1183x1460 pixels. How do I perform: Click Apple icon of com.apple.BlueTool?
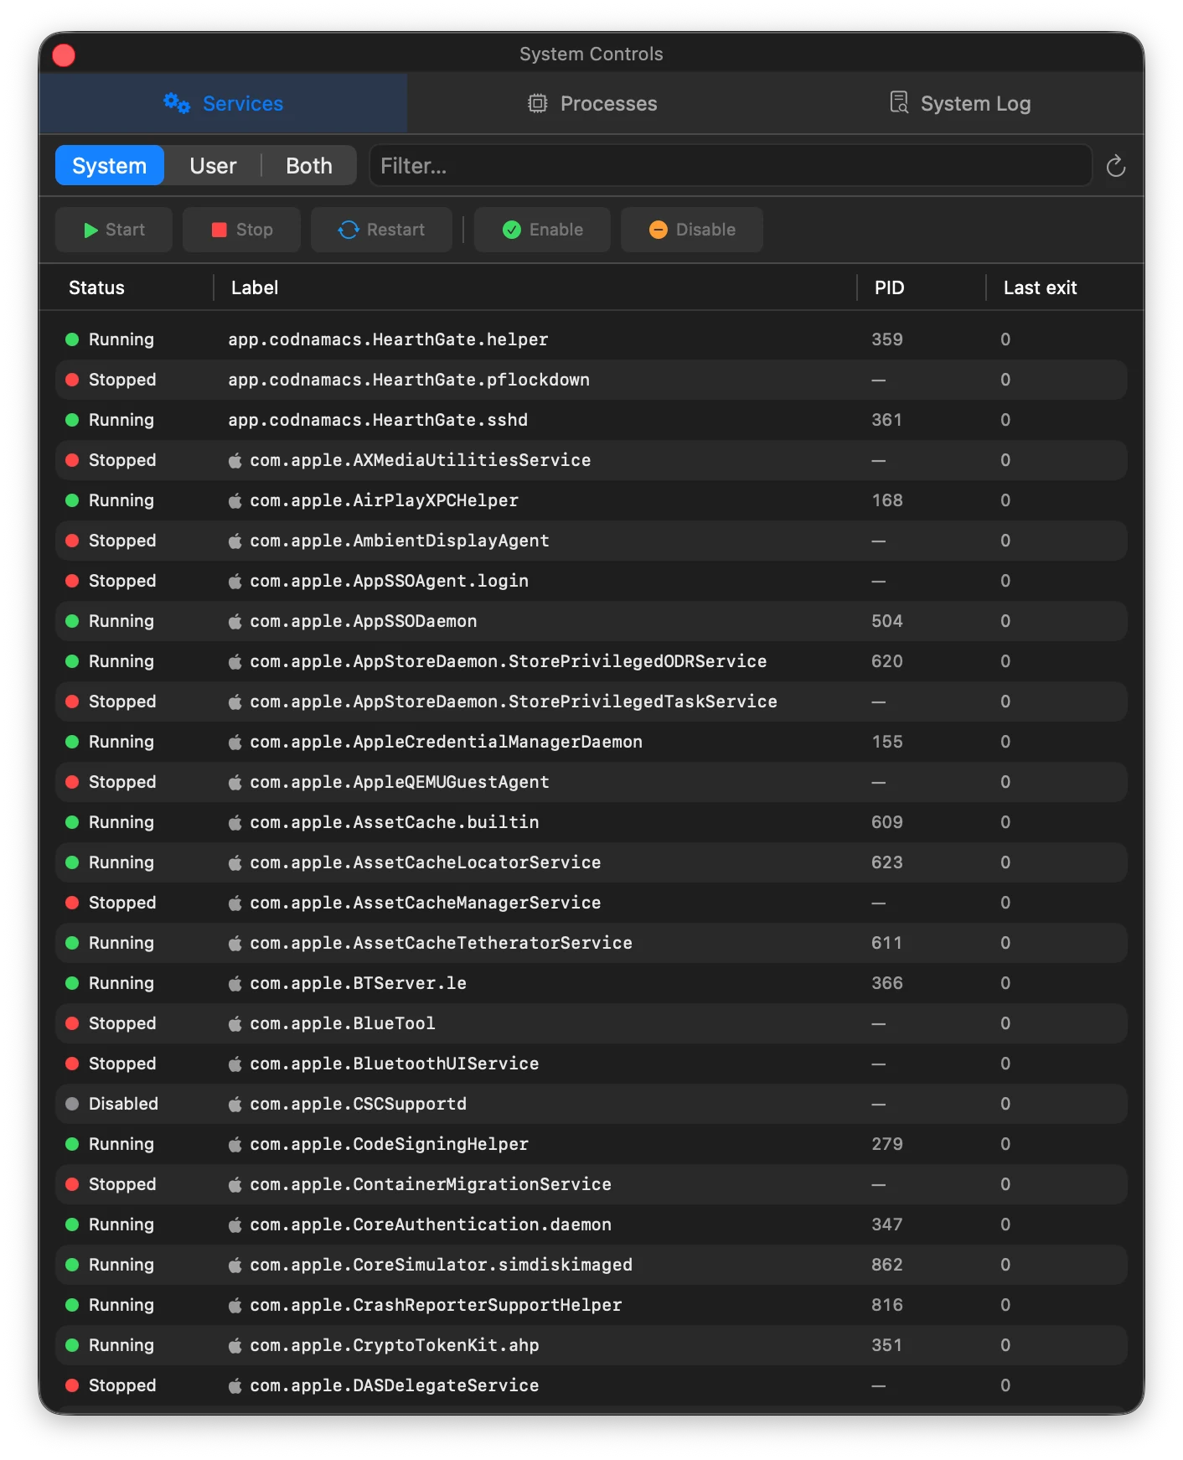(x=235, y=1023)
